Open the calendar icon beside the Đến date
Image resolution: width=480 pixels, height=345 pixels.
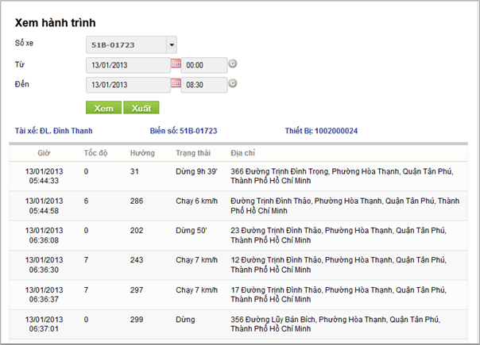pyautogui.click(x=176, y=82)
